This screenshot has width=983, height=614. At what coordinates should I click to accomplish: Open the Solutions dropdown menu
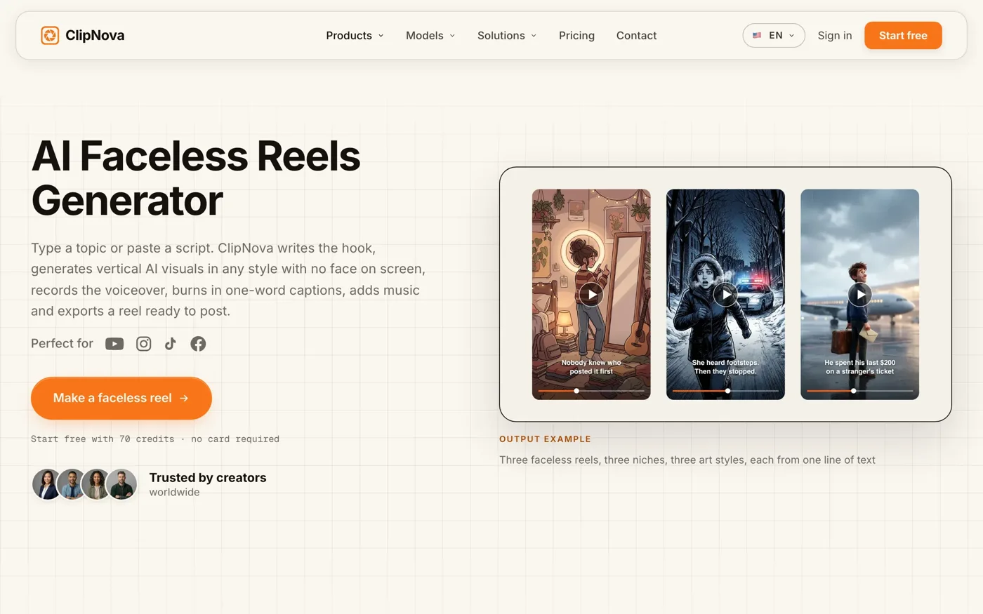pyautogui.click(x=507, y=35)
